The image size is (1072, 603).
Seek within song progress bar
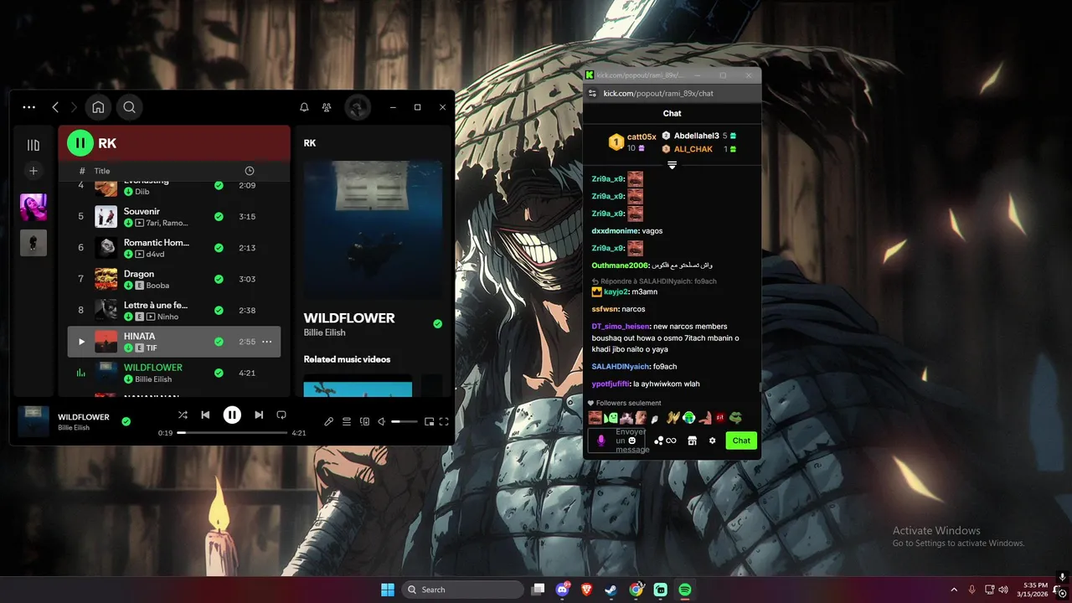point(232,433)
